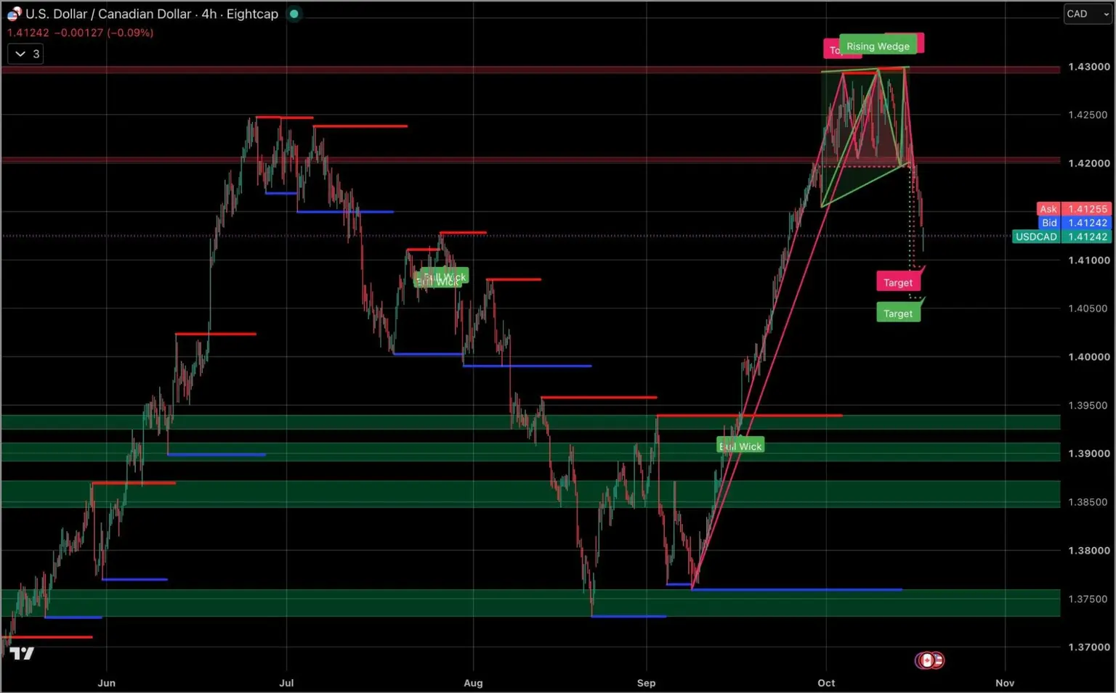The height and width of the screenshot is (693, 1116).
Task: Collapse the indicator legend showing 3
Action: [x=25, y=54]
